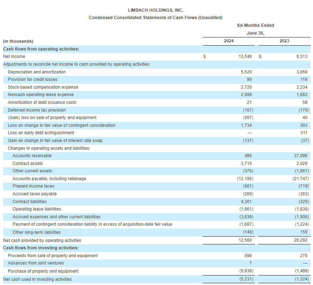Click Gain on interest rate swap label
Image resolution: width=313 pixels, height=285 pixels.
click(55, 141)
